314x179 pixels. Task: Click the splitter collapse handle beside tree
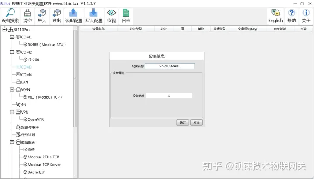pos(75,79)
